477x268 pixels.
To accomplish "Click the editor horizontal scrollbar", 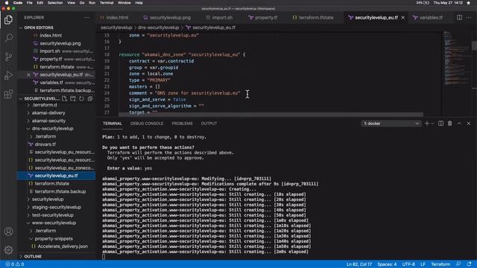I will (x=271, y=115).
